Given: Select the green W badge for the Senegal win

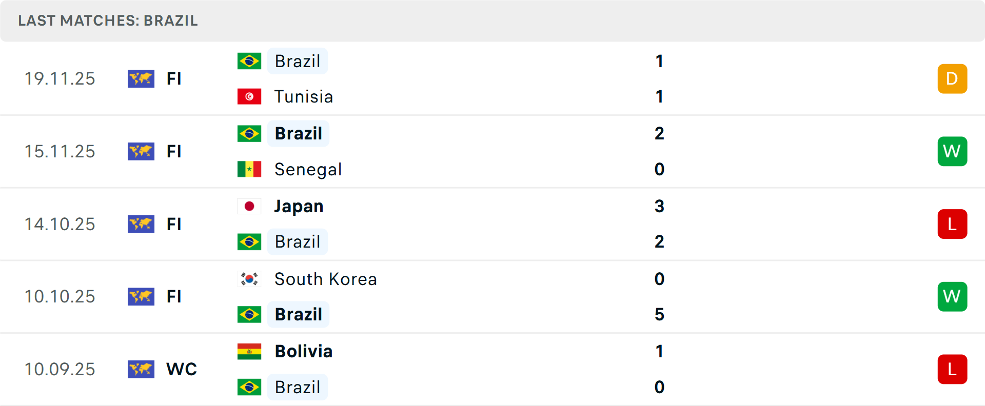Looking at the screenshot, I should (952, 151).
